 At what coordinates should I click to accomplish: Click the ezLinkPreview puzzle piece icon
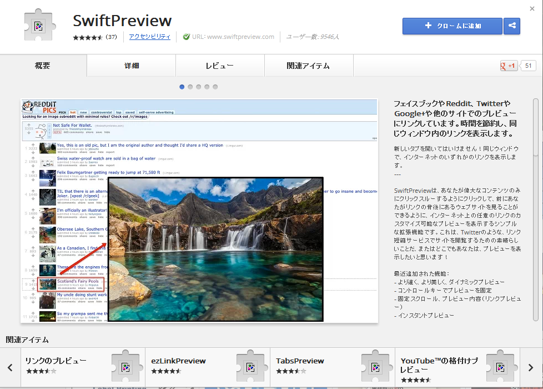[251, 366]
